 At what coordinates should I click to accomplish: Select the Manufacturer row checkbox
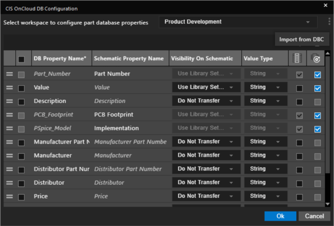pos(21,156)
